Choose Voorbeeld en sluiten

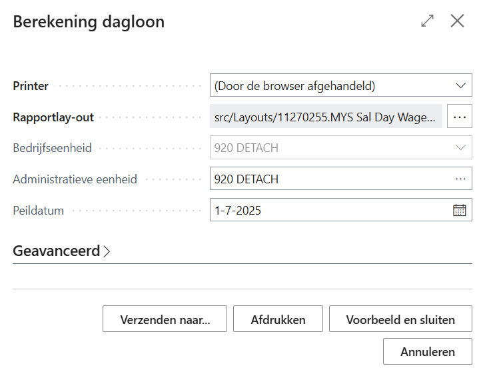click(400, 319)
